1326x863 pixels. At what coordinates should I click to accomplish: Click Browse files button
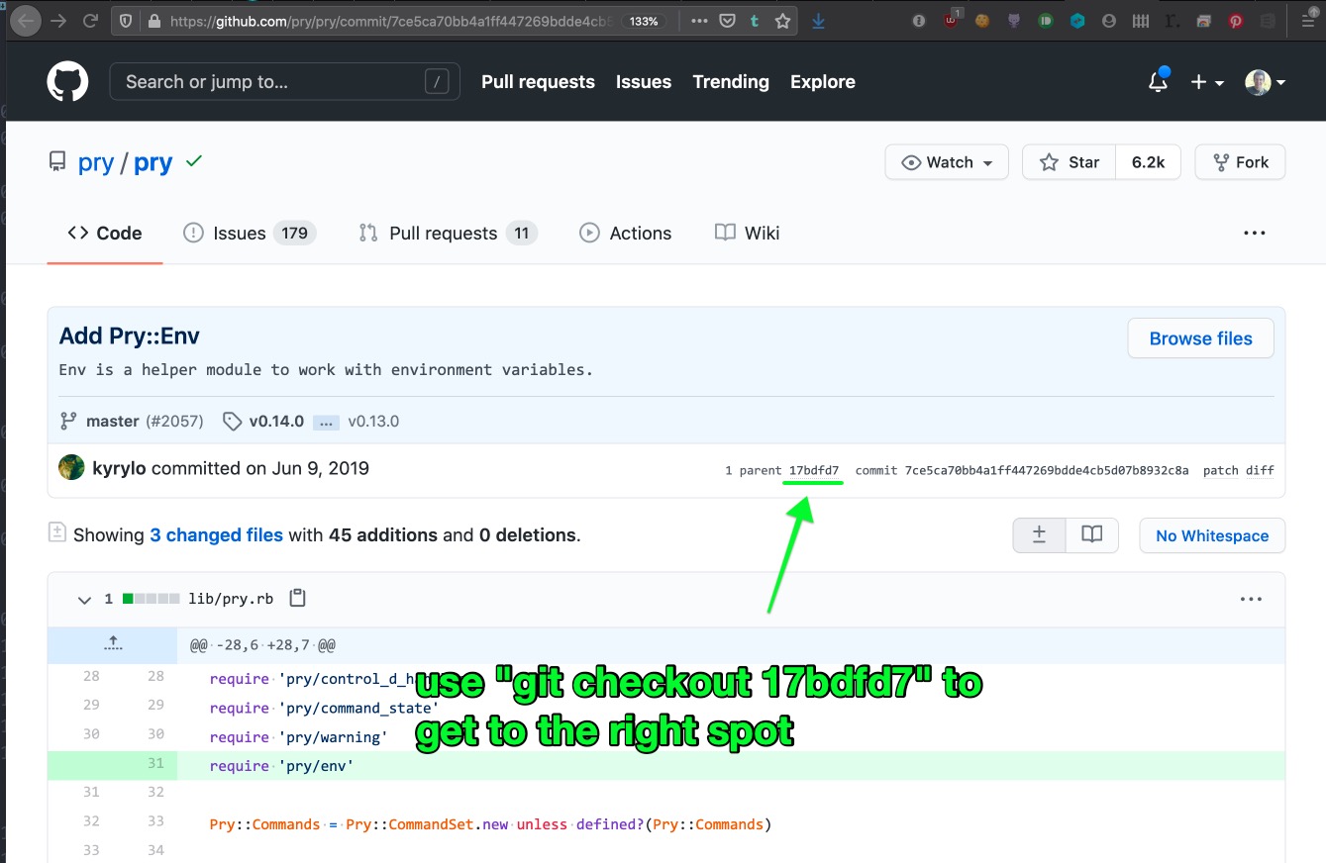(1200, 338)
